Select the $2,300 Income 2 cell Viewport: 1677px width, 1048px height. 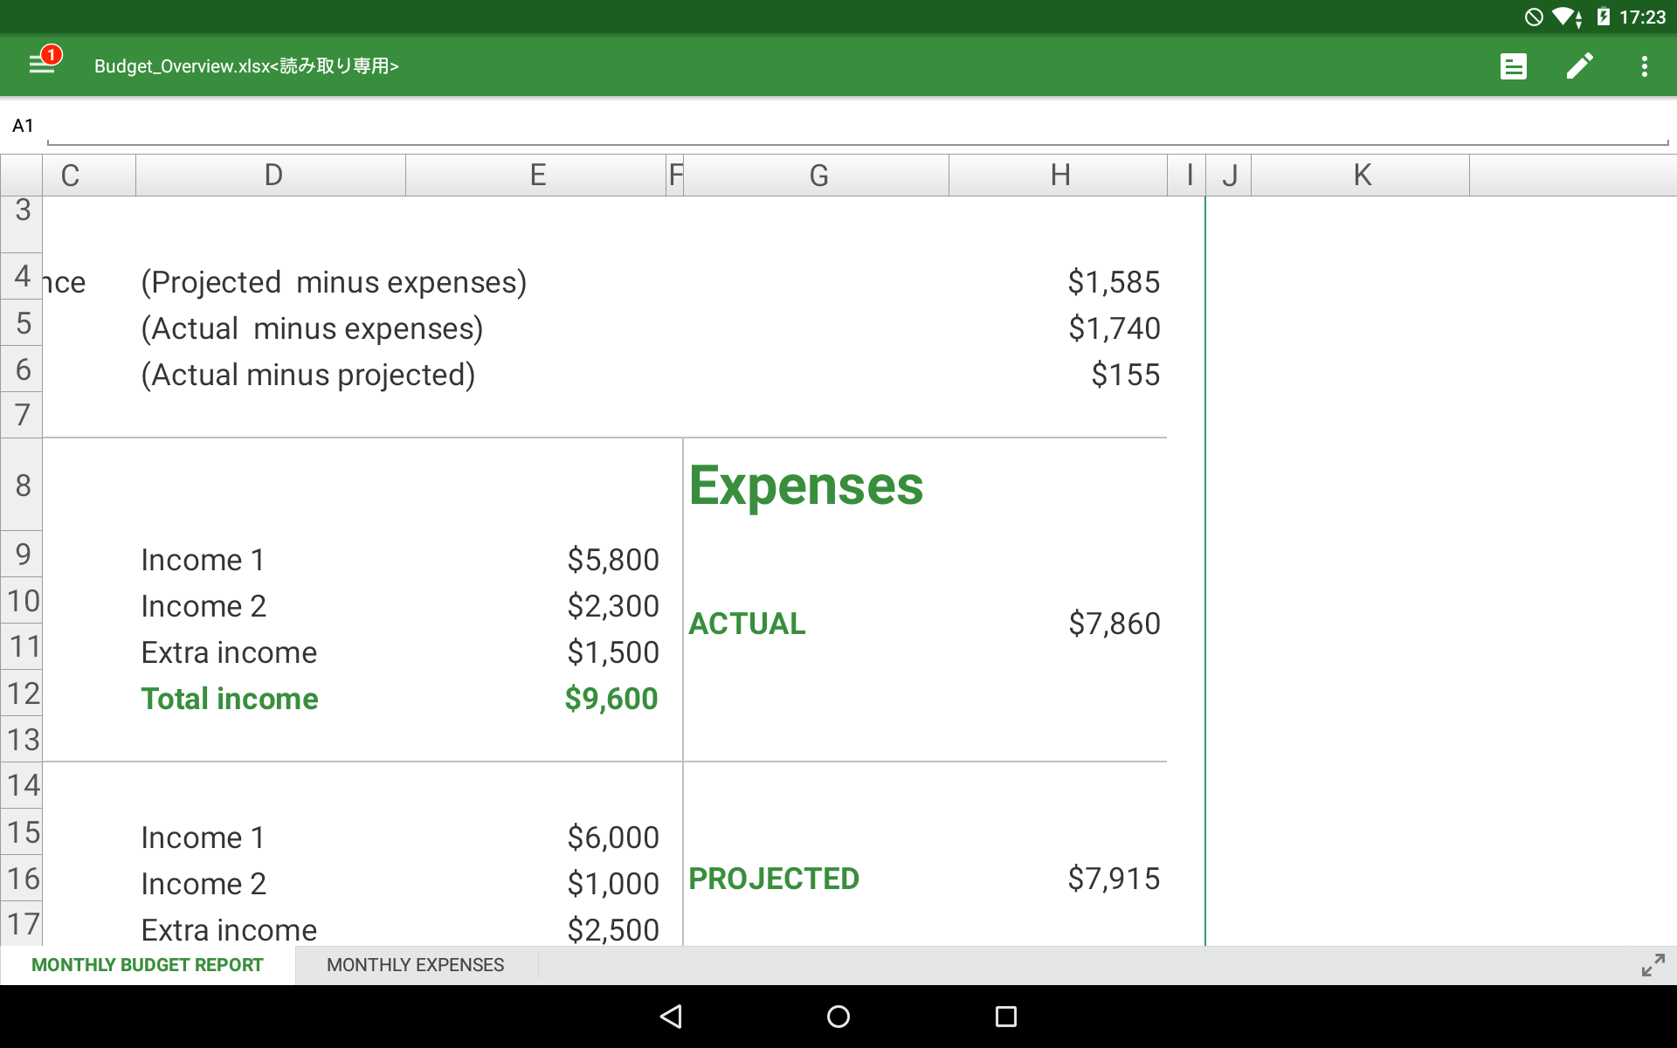click(612, 606)
